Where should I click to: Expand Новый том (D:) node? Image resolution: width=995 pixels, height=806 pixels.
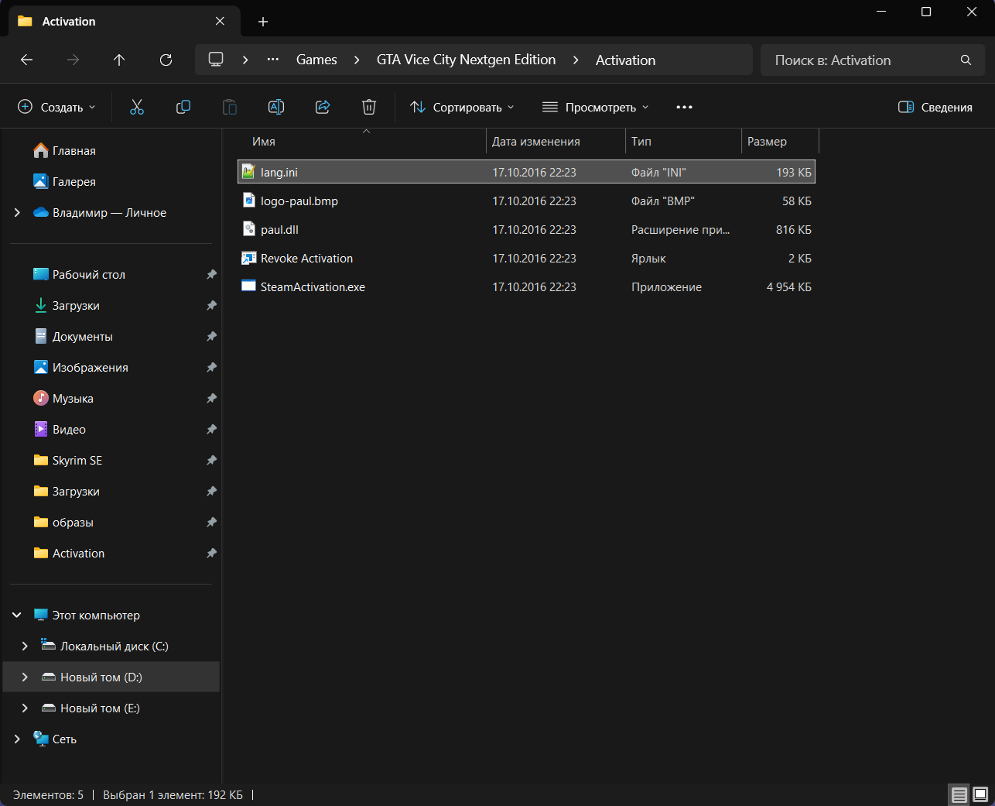tap(25, 677)
